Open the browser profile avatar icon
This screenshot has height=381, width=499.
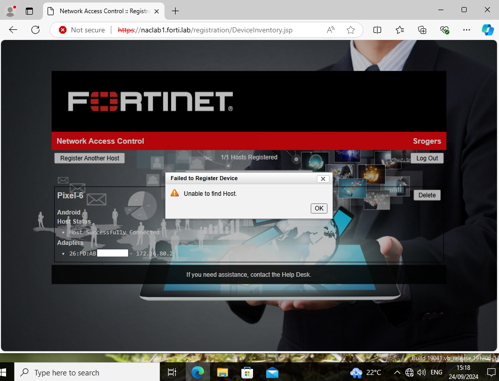click(11, 11)
